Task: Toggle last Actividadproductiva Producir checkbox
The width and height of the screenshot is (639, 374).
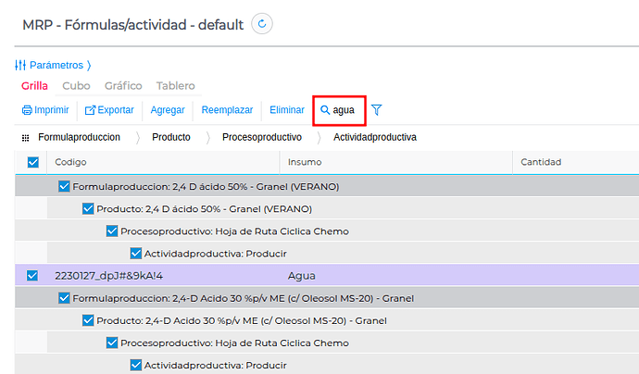Action: [136, 366]
